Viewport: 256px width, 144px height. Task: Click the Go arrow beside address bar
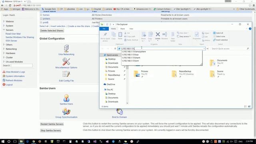(x=207, y=49)
